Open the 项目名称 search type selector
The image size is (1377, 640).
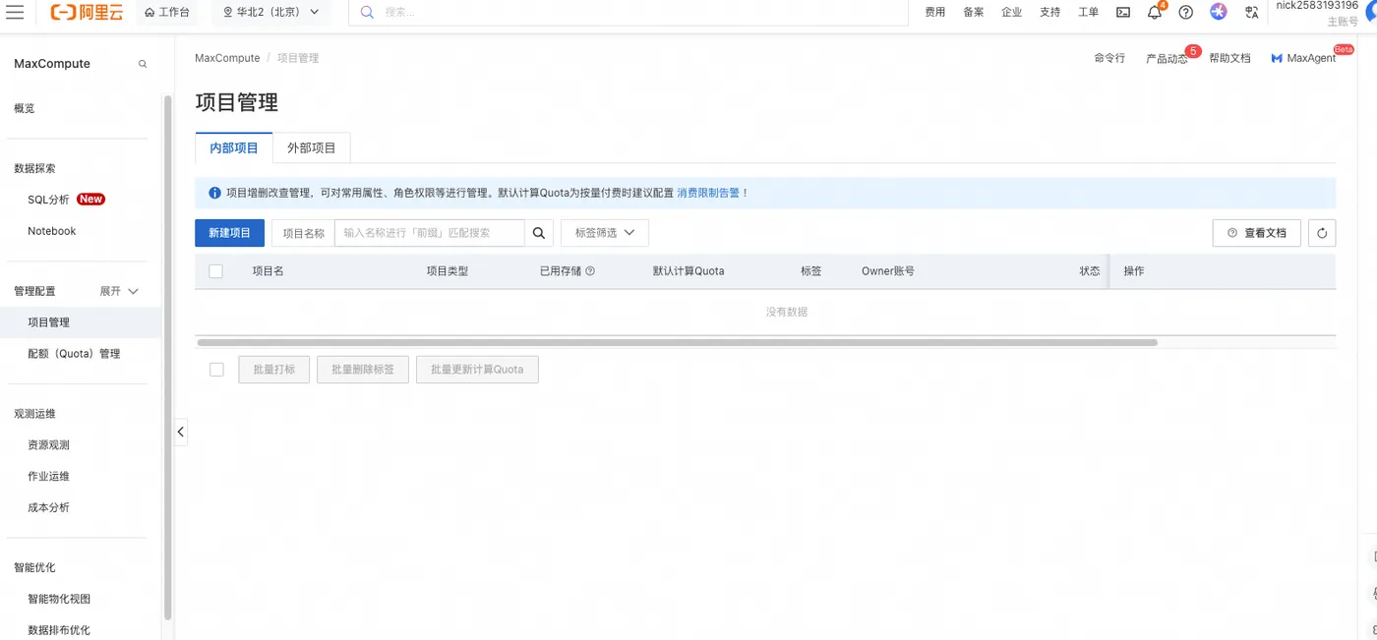point(303,233)
